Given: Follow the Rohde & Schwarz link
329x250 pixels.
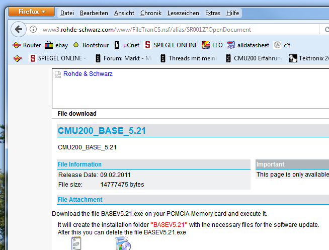Looking at the screenshot, I should tap(88, 74).
